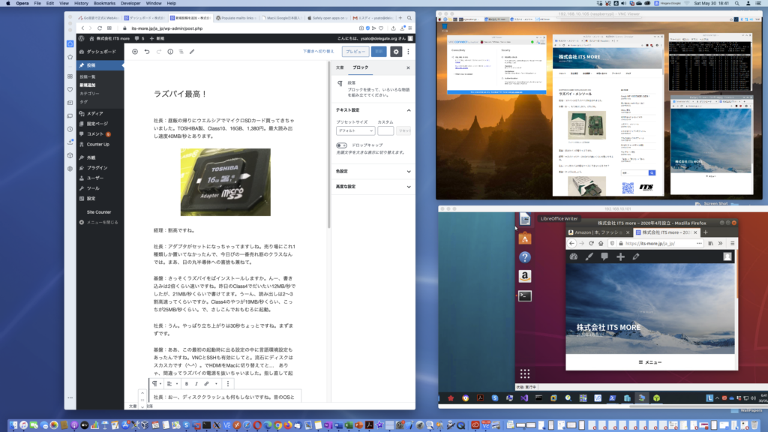This screenshot has height=432, width=768.
Task: Undo the last edit in editor
Action: coord(147,52)
